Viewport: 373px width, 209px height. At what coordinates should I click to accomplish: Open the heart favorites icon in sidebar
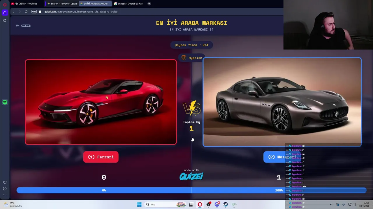(5, 182)
